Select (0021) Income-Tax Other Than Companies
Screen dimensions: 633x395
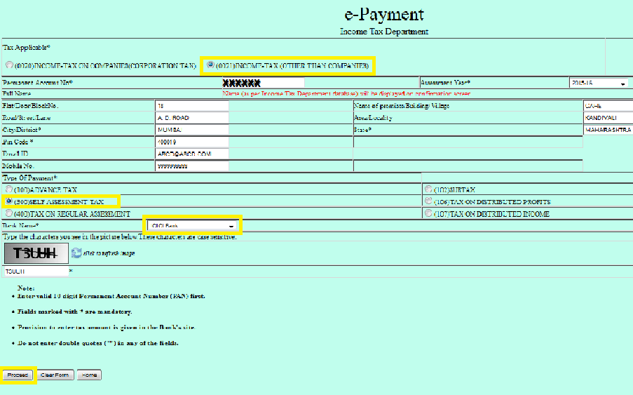(210, 65)
